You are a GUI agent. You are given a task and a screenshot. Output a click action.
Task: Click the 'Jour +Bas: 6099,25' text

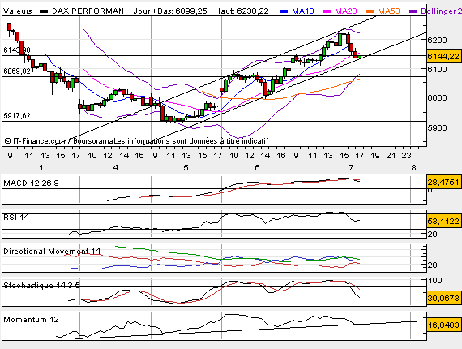(x=170, y=11)
